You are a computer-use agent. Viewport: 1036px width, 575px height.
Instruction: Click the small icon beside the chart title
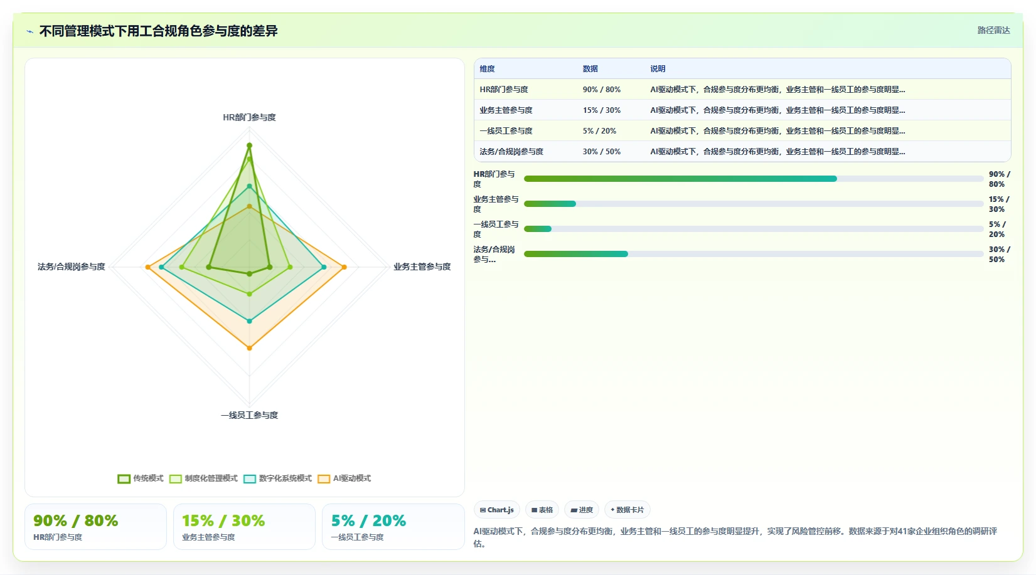pos(29,31)
